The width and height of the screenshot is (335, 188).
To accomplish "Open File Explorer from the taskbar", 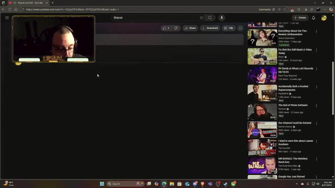I will coord(172,184).
